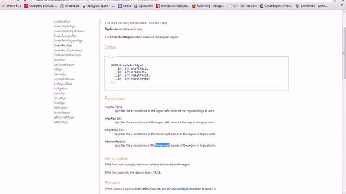Open CreateRectRgnIndirect in the sidebar
The height and width of the screenshot is (194, 346).
point(68,50)
